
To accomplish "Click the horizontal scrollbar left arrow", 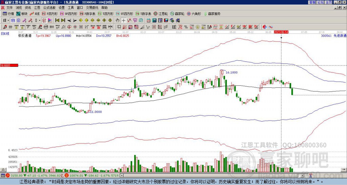I will tap(122, 176).
